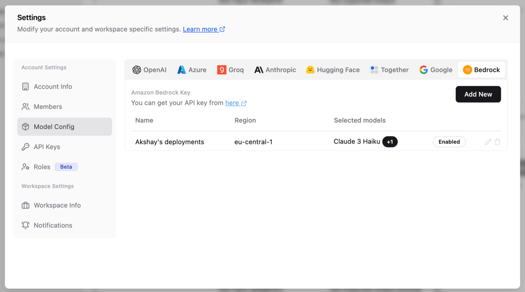Switch to the Anthropic provider tab
The height and width of the screenshot is (292, 525).
pos(275,70)
